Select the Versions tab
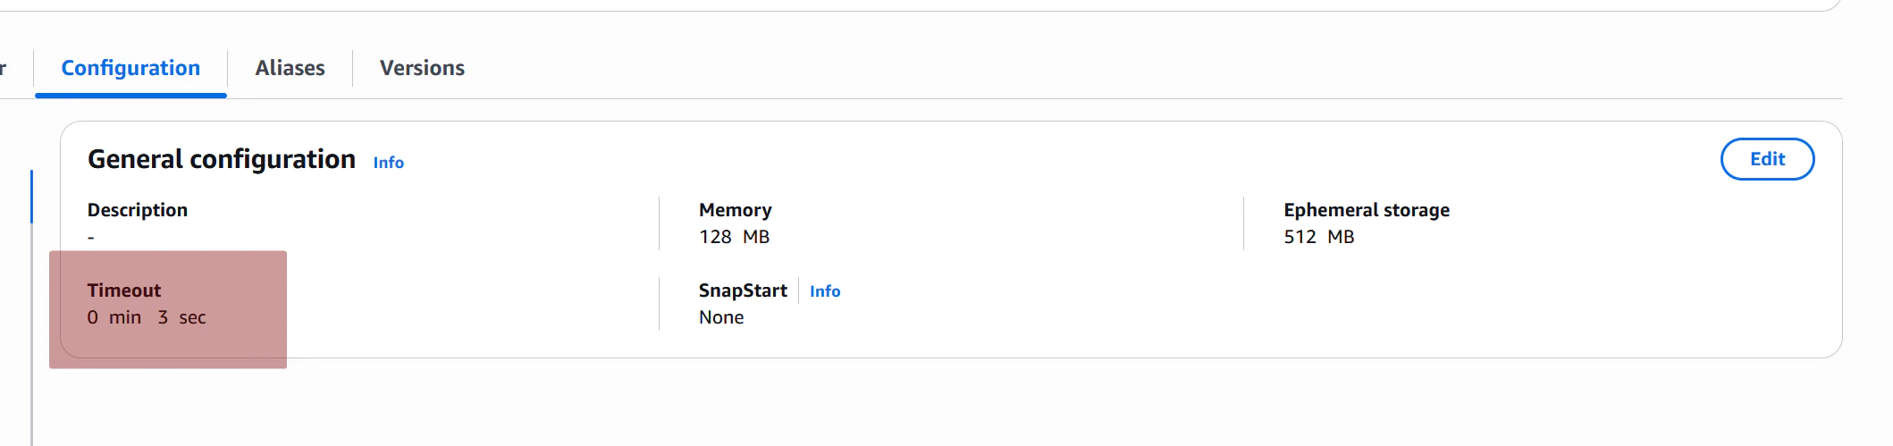 [x=422, y=68]
